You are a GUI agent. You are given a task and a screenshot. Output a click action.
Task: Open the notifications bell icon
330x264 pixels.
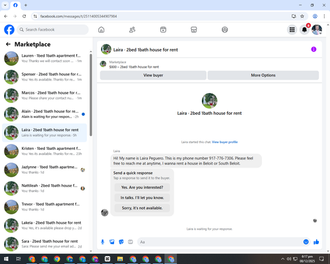point(304,30)
